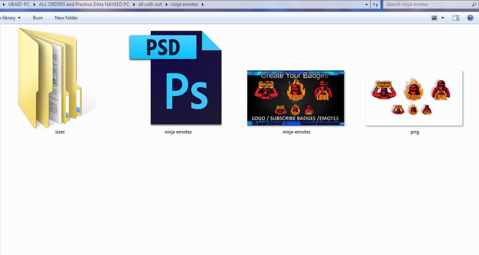479x255 pixels.
Task: Select the ninja-emotes banner image thumbnail
Action: click(x=296, y=98)
